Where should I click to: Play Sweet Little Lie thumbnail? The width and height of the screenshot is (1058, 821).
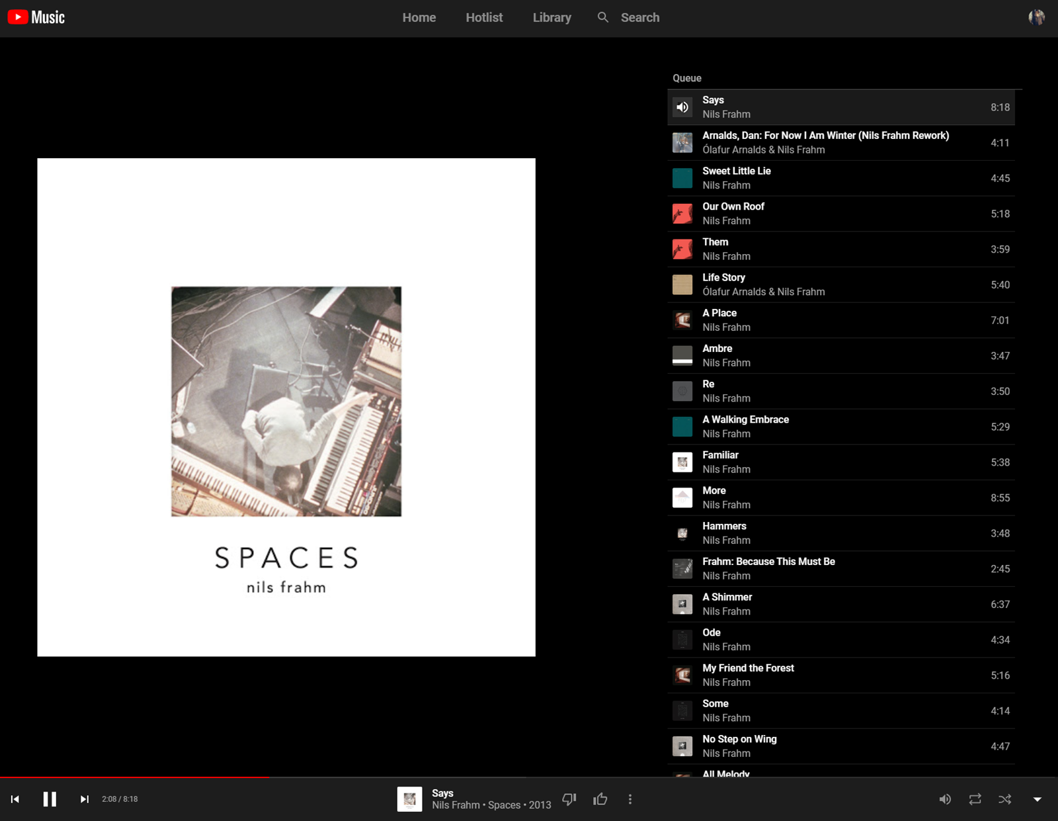tap(682, 178)
